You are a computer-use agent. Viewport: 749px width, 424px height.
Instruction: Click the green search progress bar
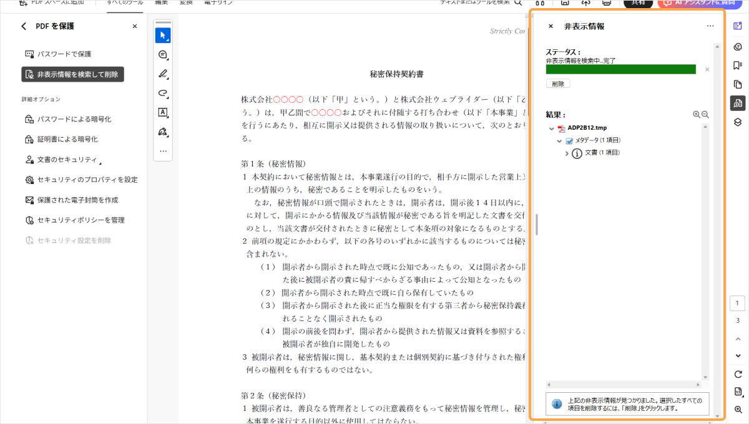tap(620, 69)
